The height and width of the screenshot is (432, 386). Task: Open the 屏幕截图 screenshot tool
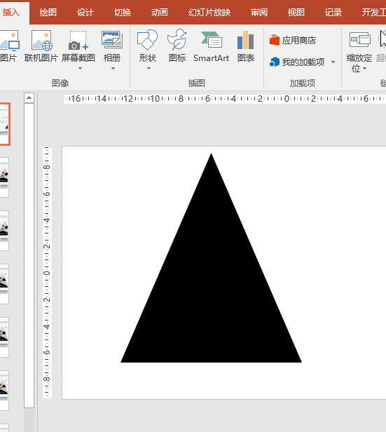pyautogui.click(x=78, y=46)
